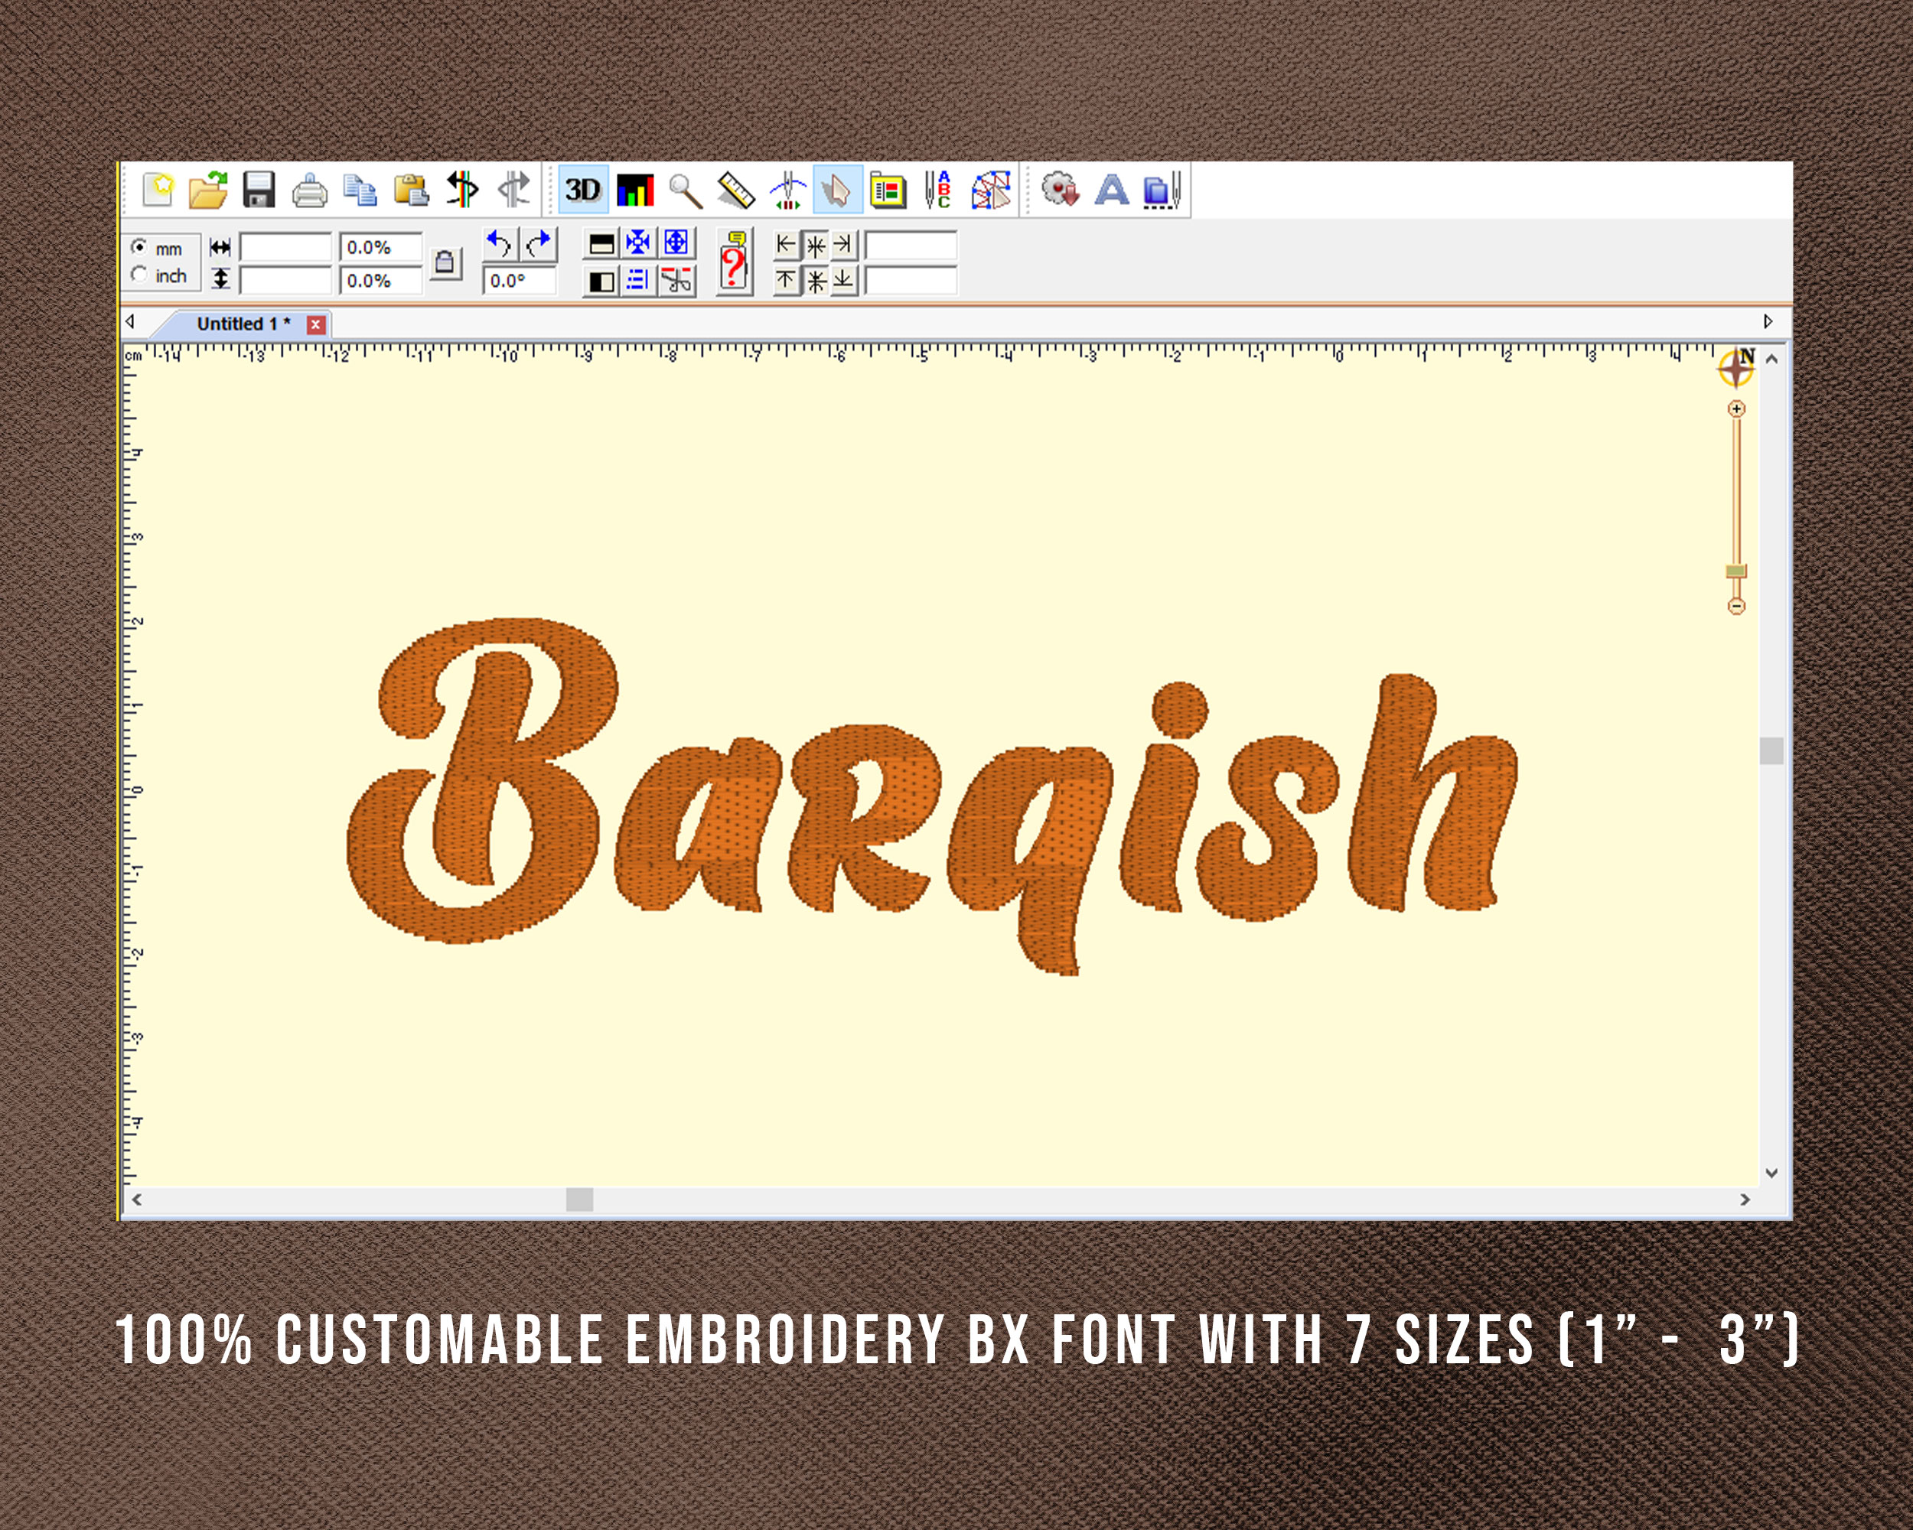
Task: Activate the Ruler measurement tool
Action: point(738,190)
